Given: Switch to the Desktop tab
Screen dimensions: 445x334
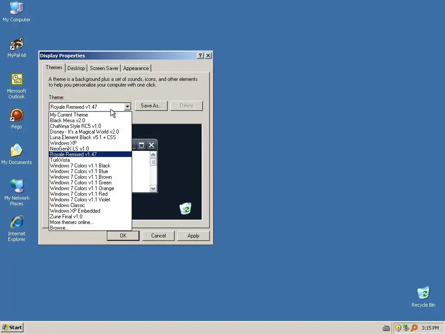Looking at the screenshot, I should 76,68.
